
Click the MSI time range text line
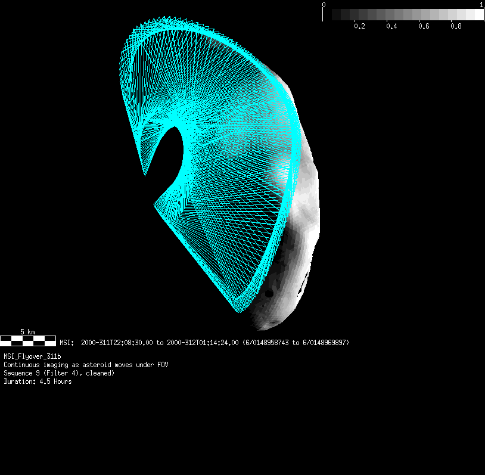[204, 343]
